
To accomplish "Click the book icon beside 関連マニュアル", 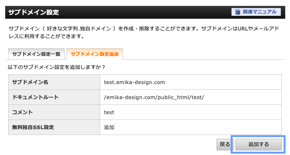I will coord(237,12).
